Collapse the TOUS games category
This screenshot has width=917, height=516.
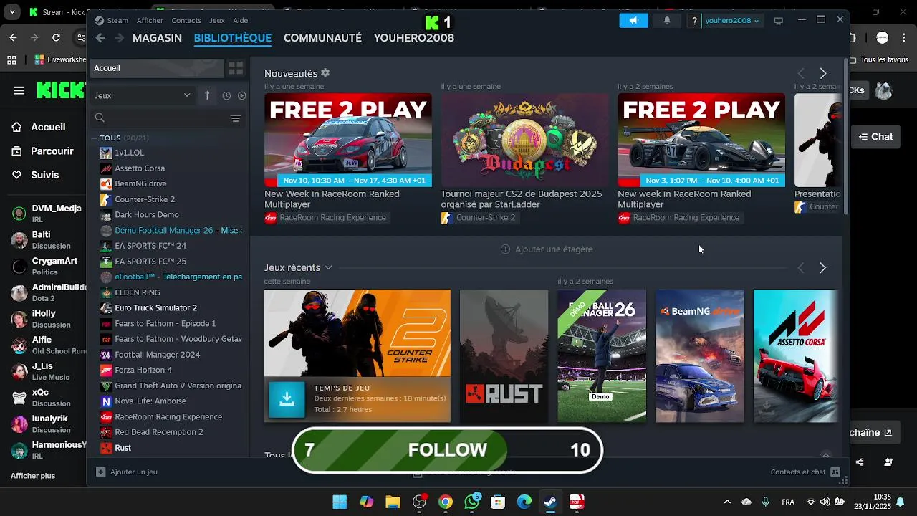(94, 138)
